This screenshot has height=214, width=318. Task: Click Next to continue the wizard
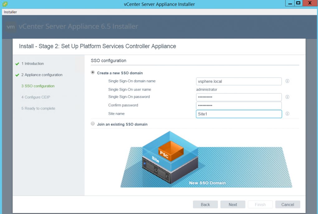[233, 204]
